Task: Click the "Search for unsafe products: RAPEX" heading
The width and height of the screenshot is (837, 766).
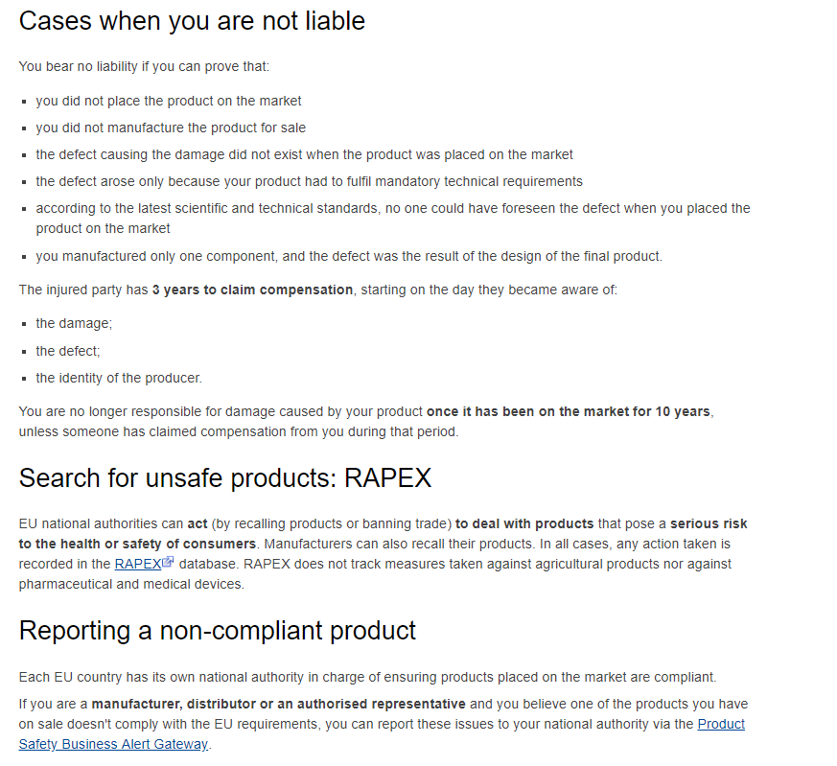Action: tap(225, 478)
